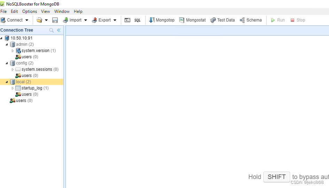This screenshot has height=188, width=329.
Task: Open the Window menu
Action: click(62, 11)
